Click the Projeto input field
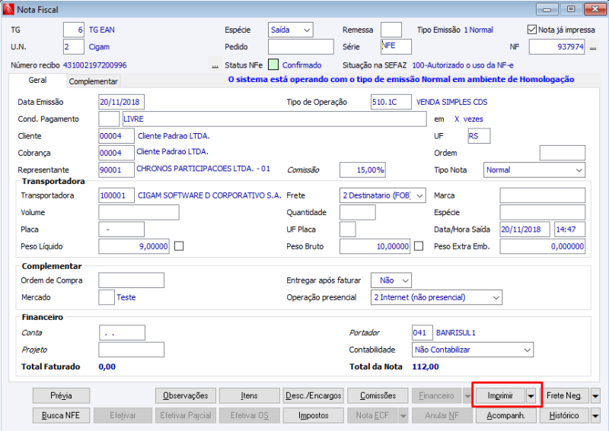 point(131,350)
